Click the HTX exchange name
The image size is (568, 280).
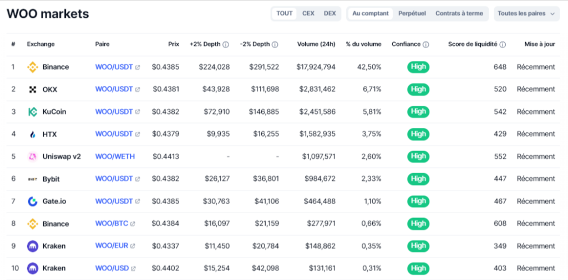point(49,134)
